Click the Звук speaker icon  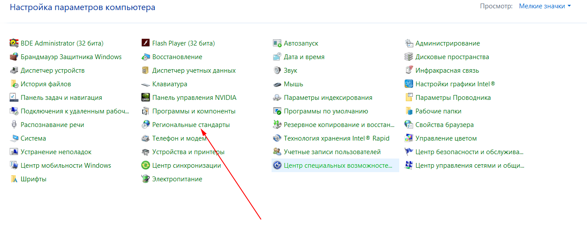click(277, 71)
